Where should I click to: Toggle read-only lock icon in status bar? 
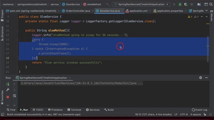point(205,114)
